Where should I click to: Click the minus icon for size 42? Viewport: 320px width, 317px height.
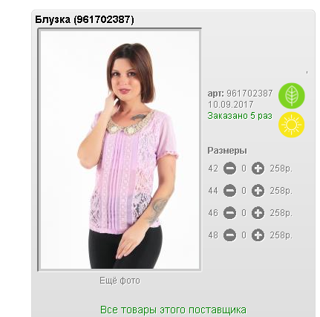coord(229,169)
